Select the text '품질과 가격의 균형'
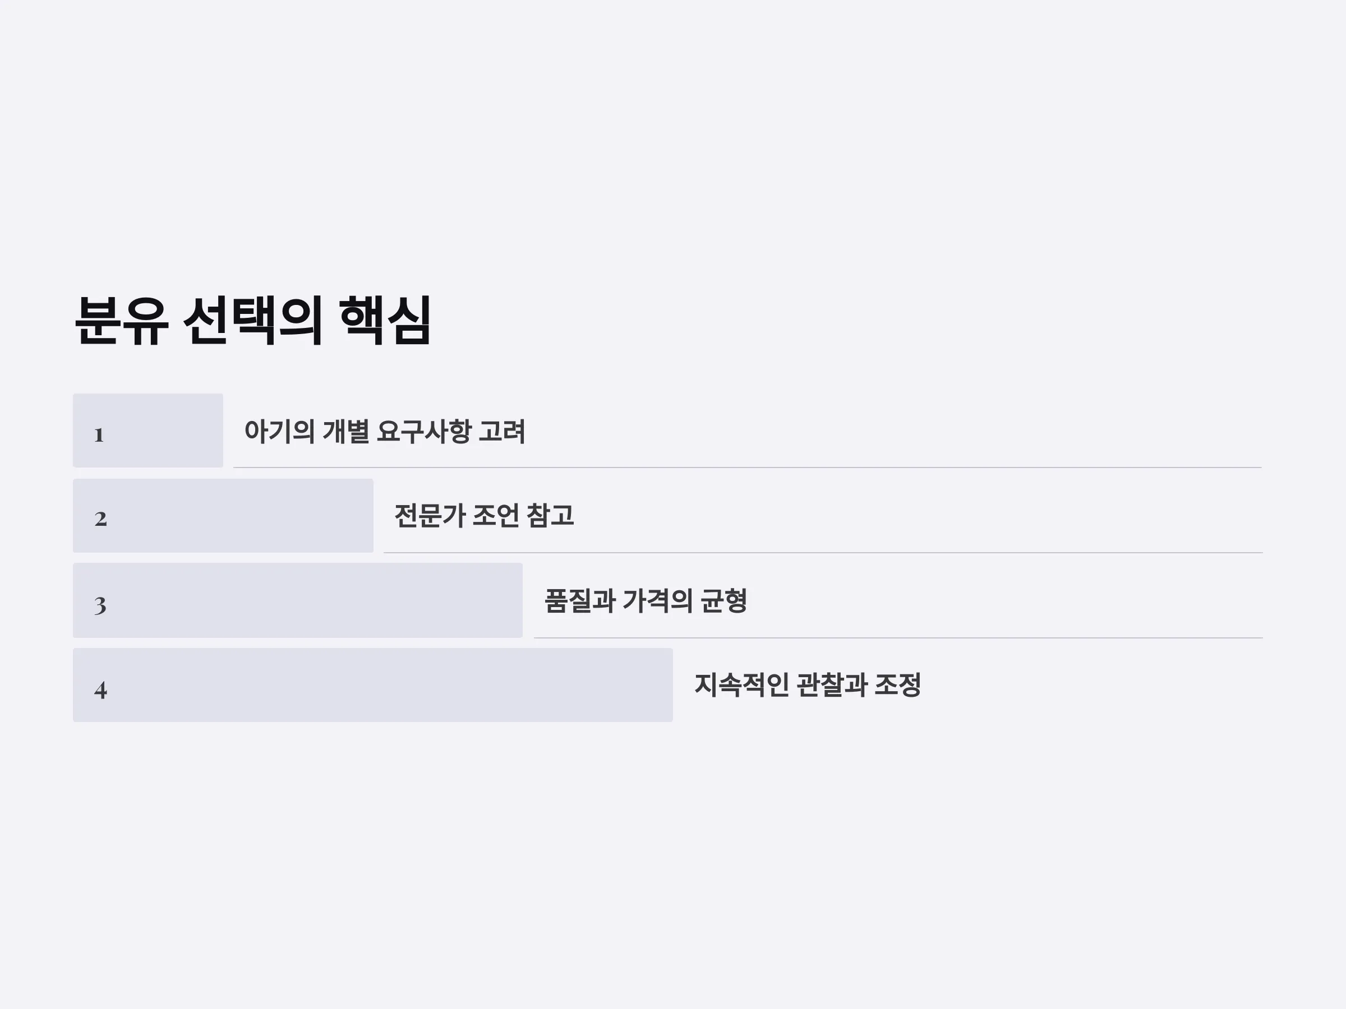The image size is (1346, 1009). [646, 601]
